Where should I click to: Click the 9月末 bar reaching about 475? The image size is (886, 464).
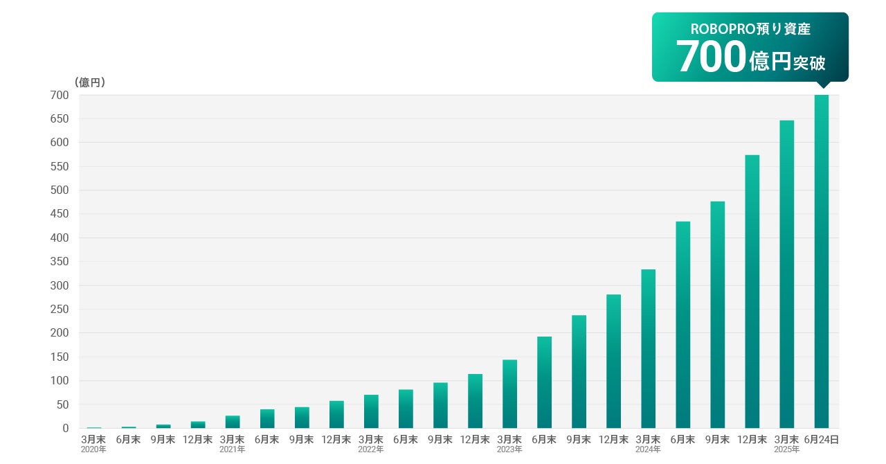[717, 314]
